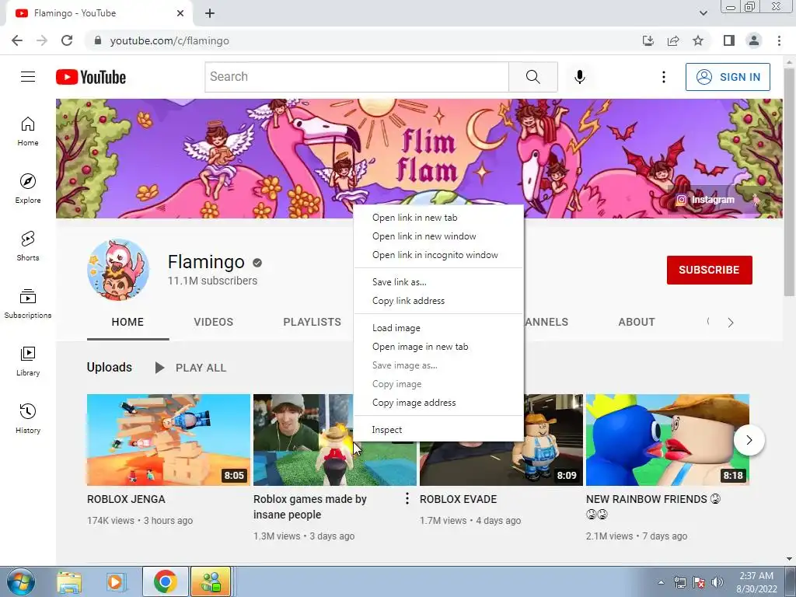Viewport: 796px width, 597px height.
Task: Click the YouTube logo
Action: point(91,77)
